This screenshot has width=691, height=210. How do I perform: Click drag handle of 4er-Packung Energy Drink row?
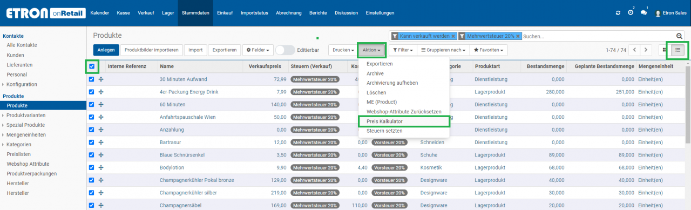click(101, 92)
